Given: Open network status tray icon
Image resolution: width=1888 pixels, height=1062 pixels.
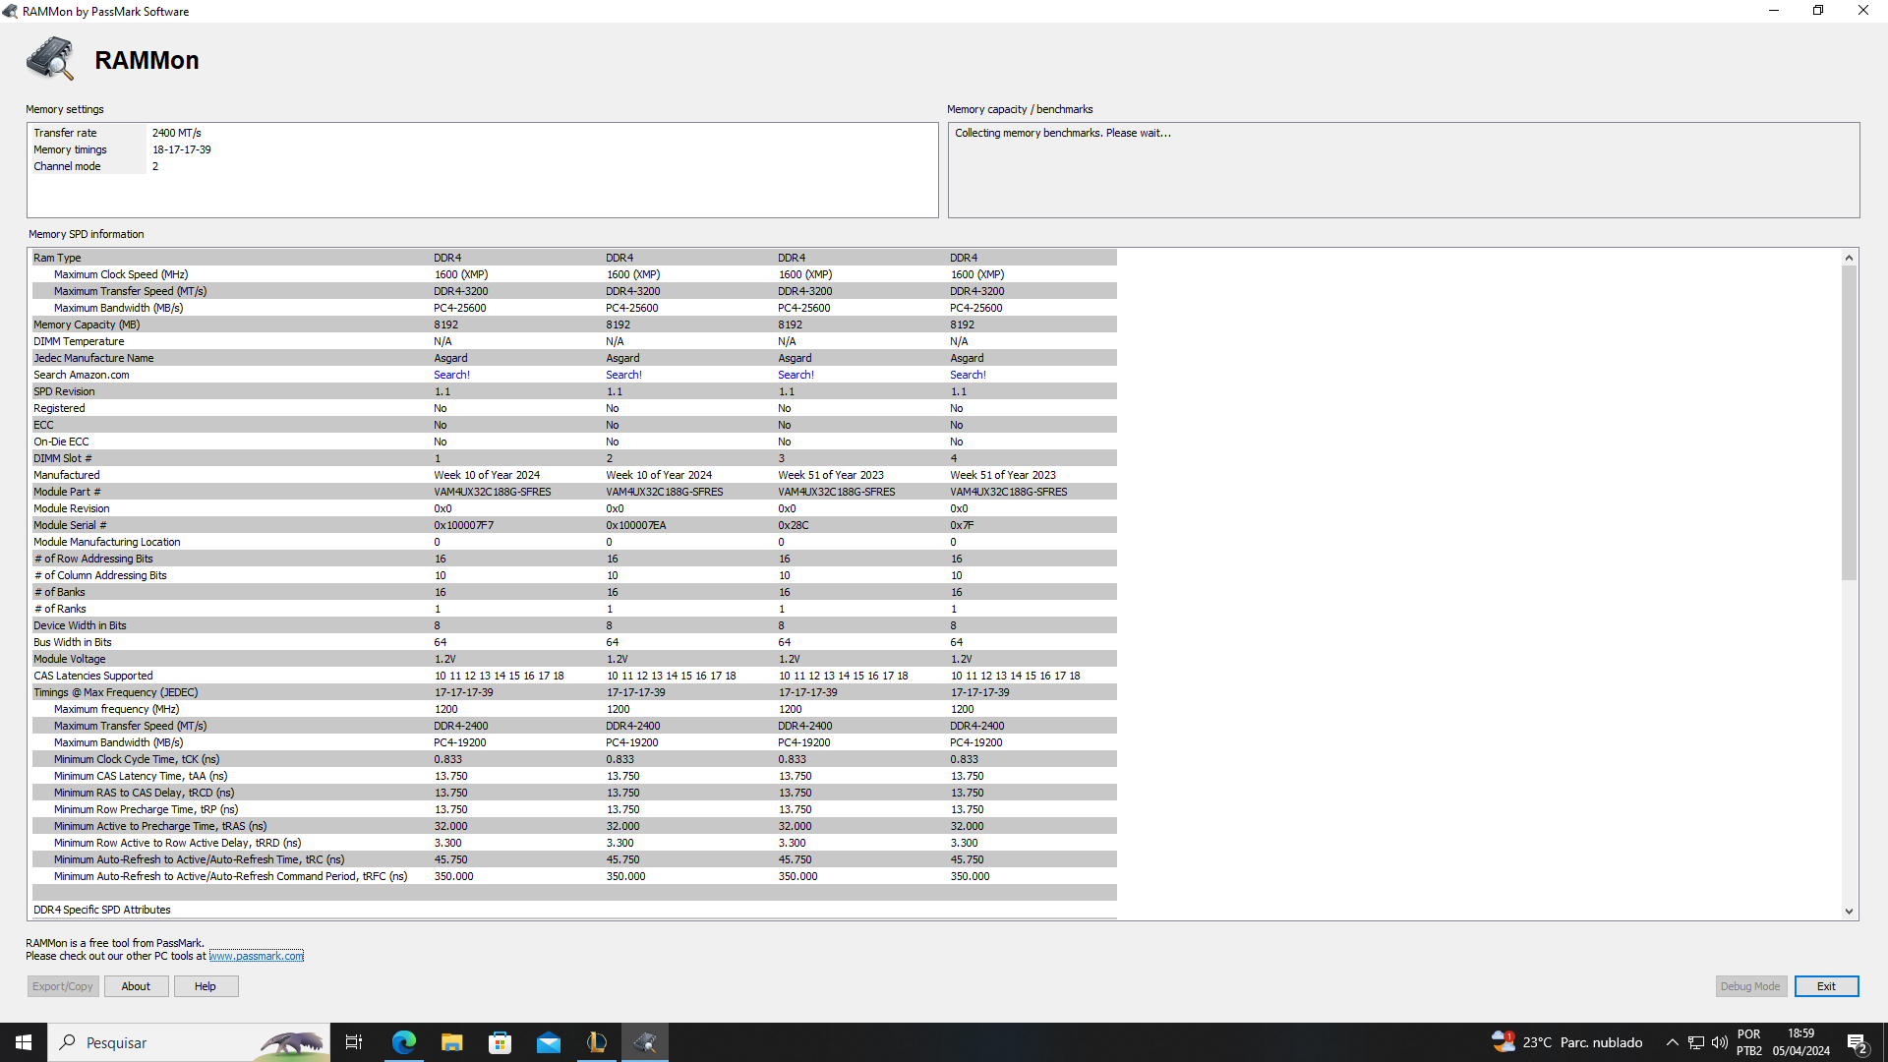Looking at the screenshot, I should coord(1696,1042).
